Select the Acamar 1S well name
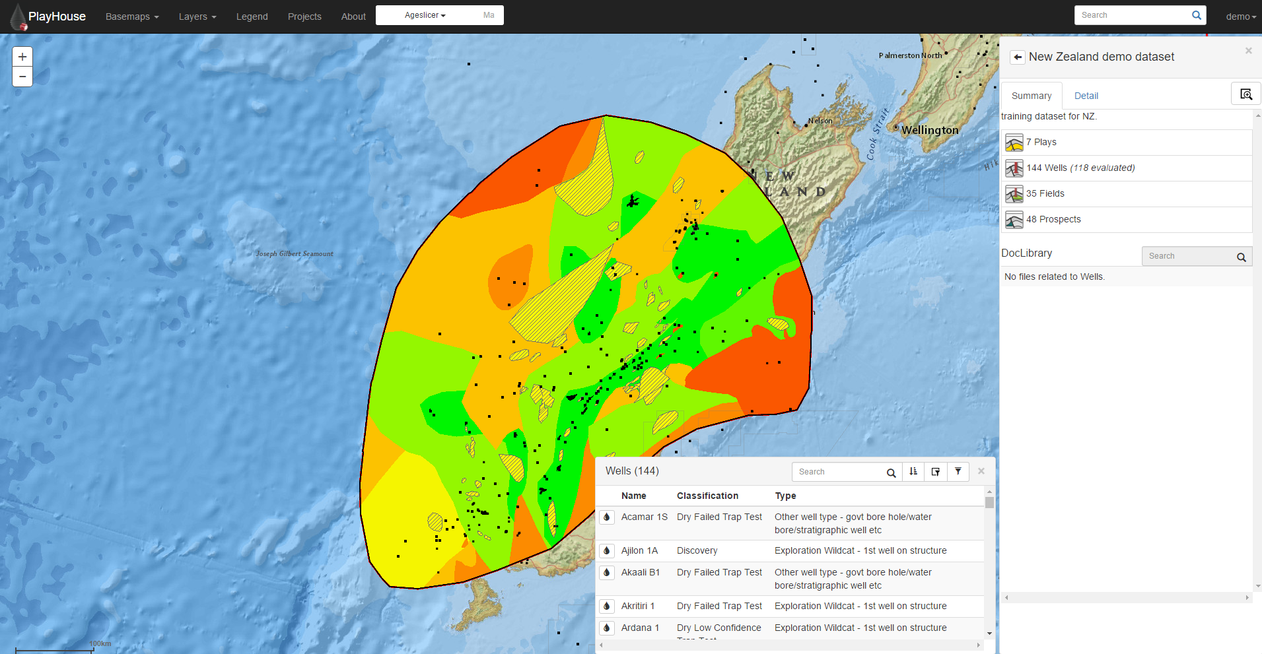Viewport: 1262px width, 654px height. pos(644,517)
